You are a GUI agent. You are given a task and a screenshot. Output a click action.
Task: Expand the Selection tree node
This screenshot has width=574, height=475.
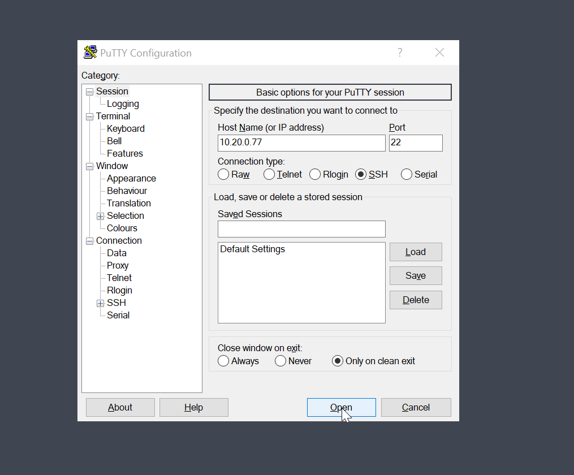point(100,216)
